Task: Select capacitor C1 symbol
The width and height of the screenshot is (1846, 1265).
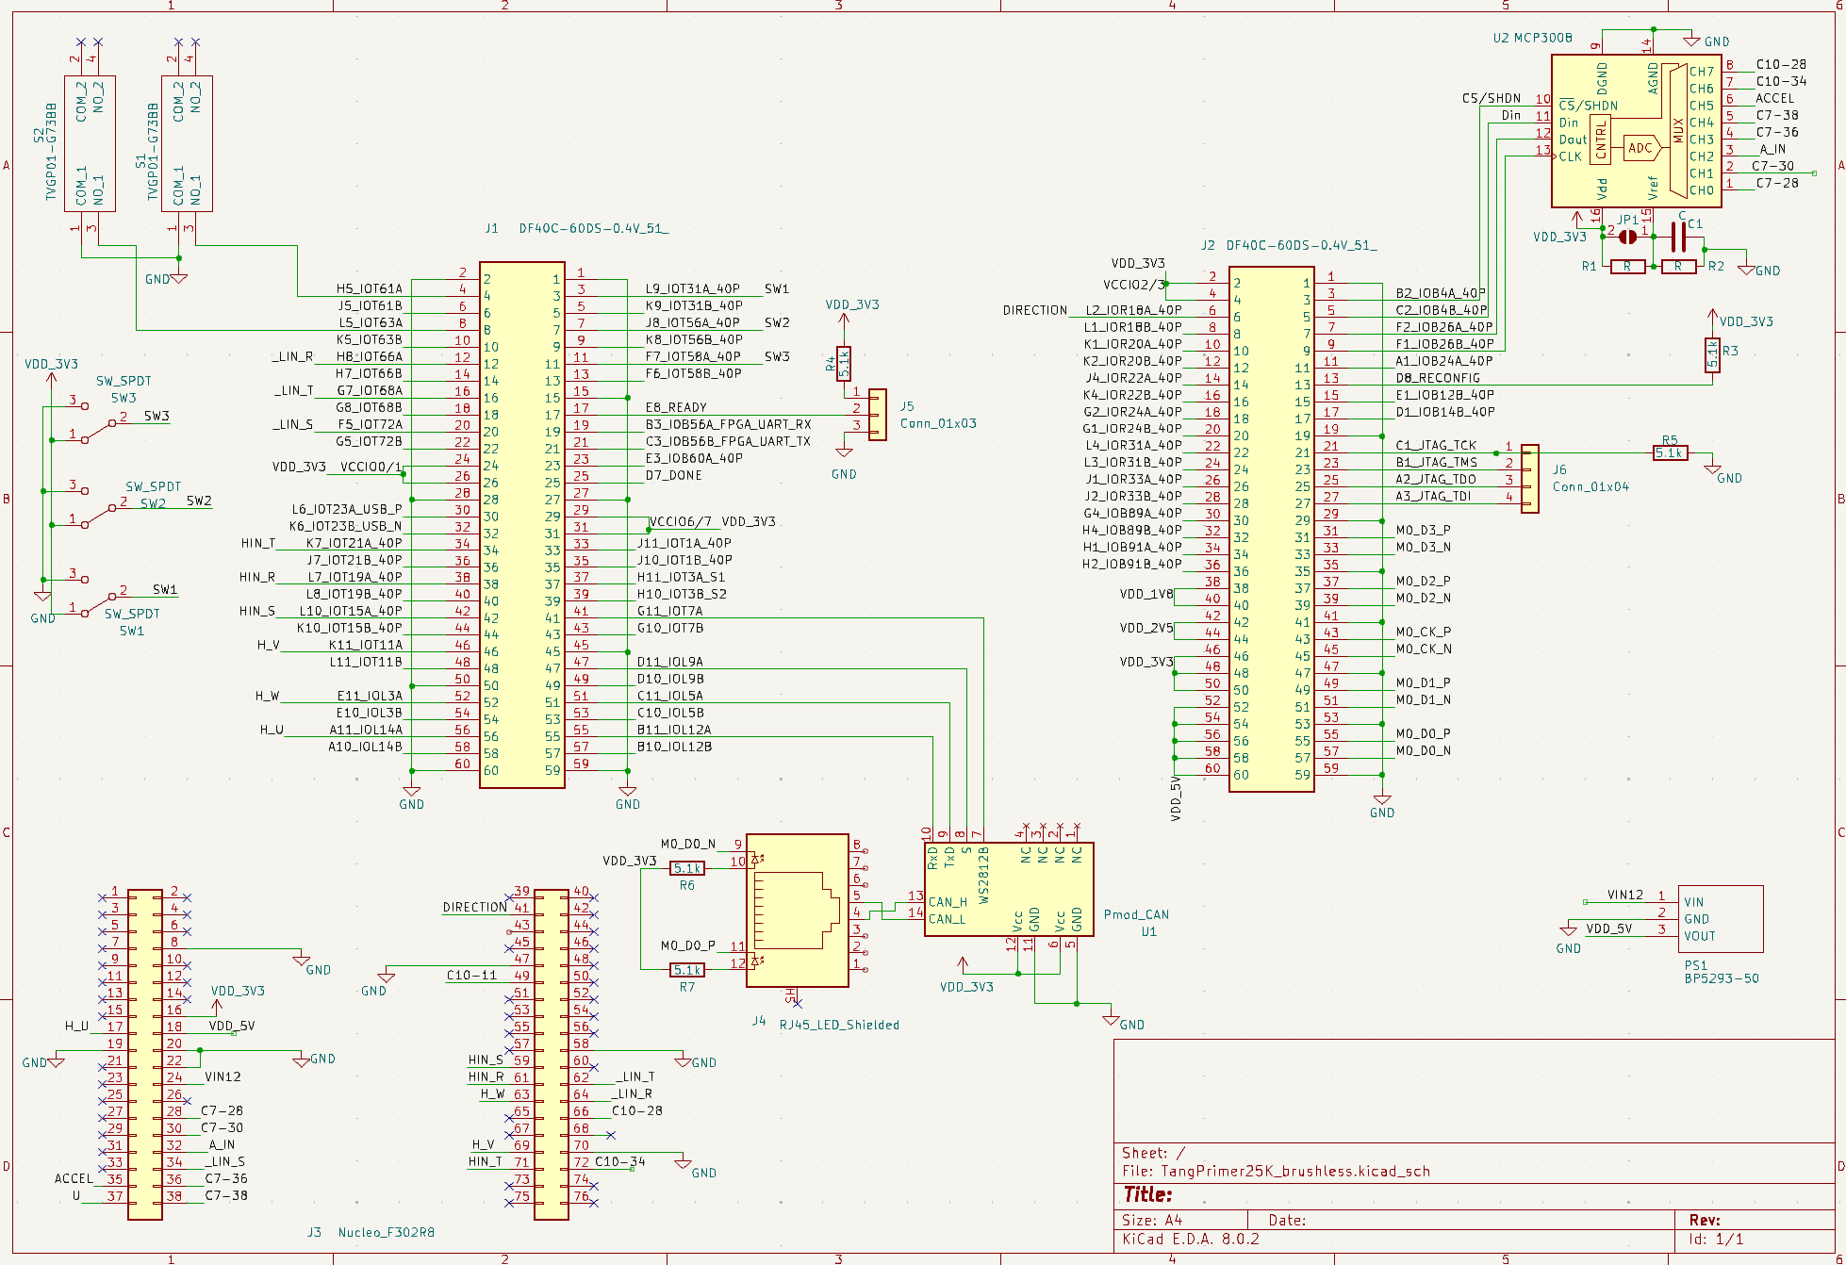Action: (1678, 237)
